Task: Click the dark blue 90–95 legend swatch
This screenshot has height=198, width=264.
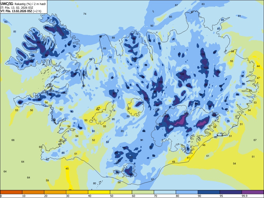Action: pos(209,192)
